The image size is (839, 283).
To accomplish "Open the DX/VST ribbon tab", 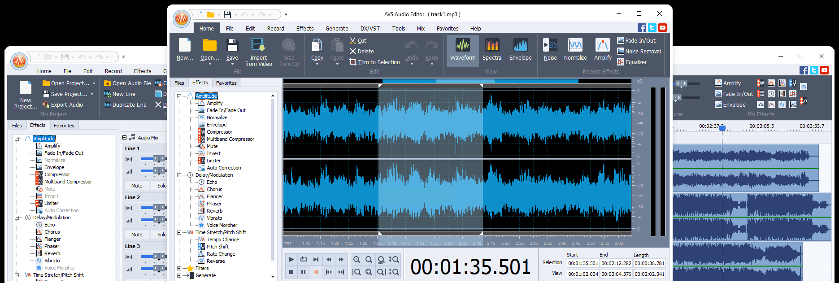I will [370, 29].
